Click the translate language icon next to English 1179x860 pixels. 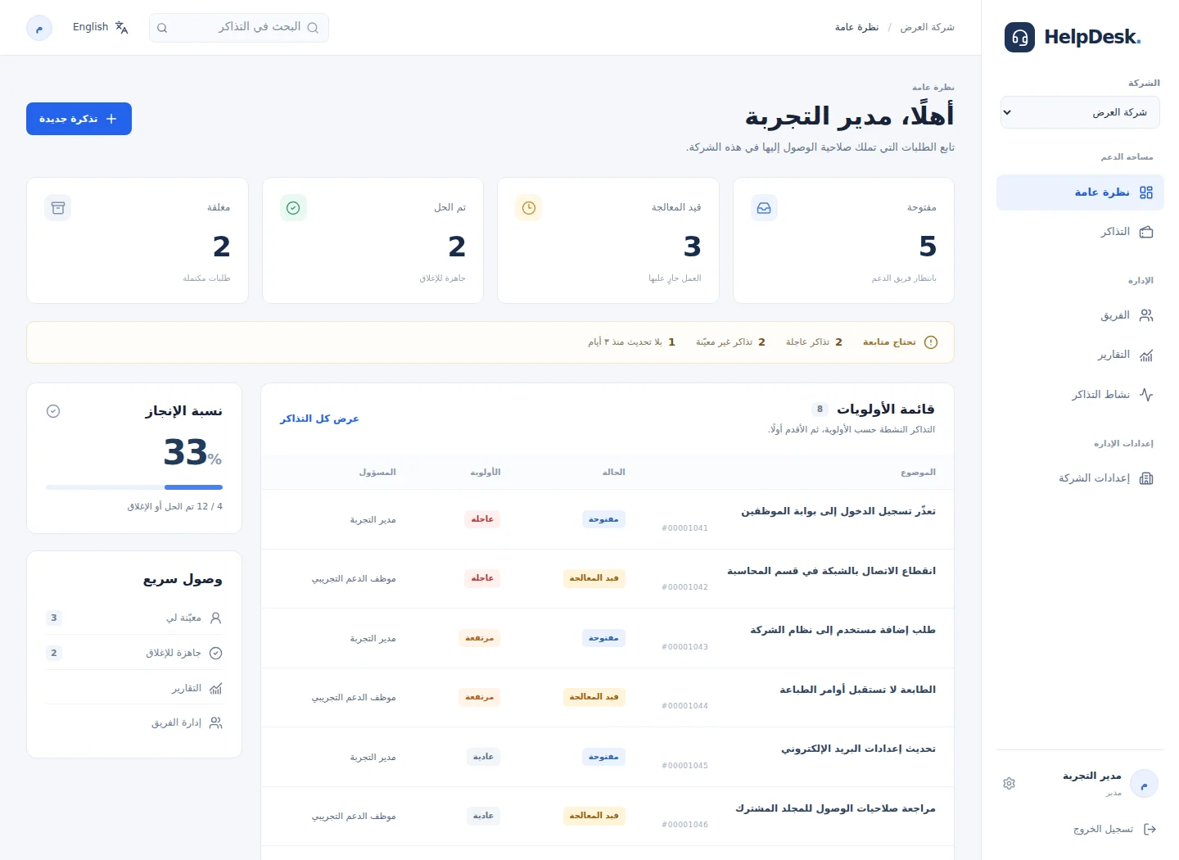tap(121, 27)
